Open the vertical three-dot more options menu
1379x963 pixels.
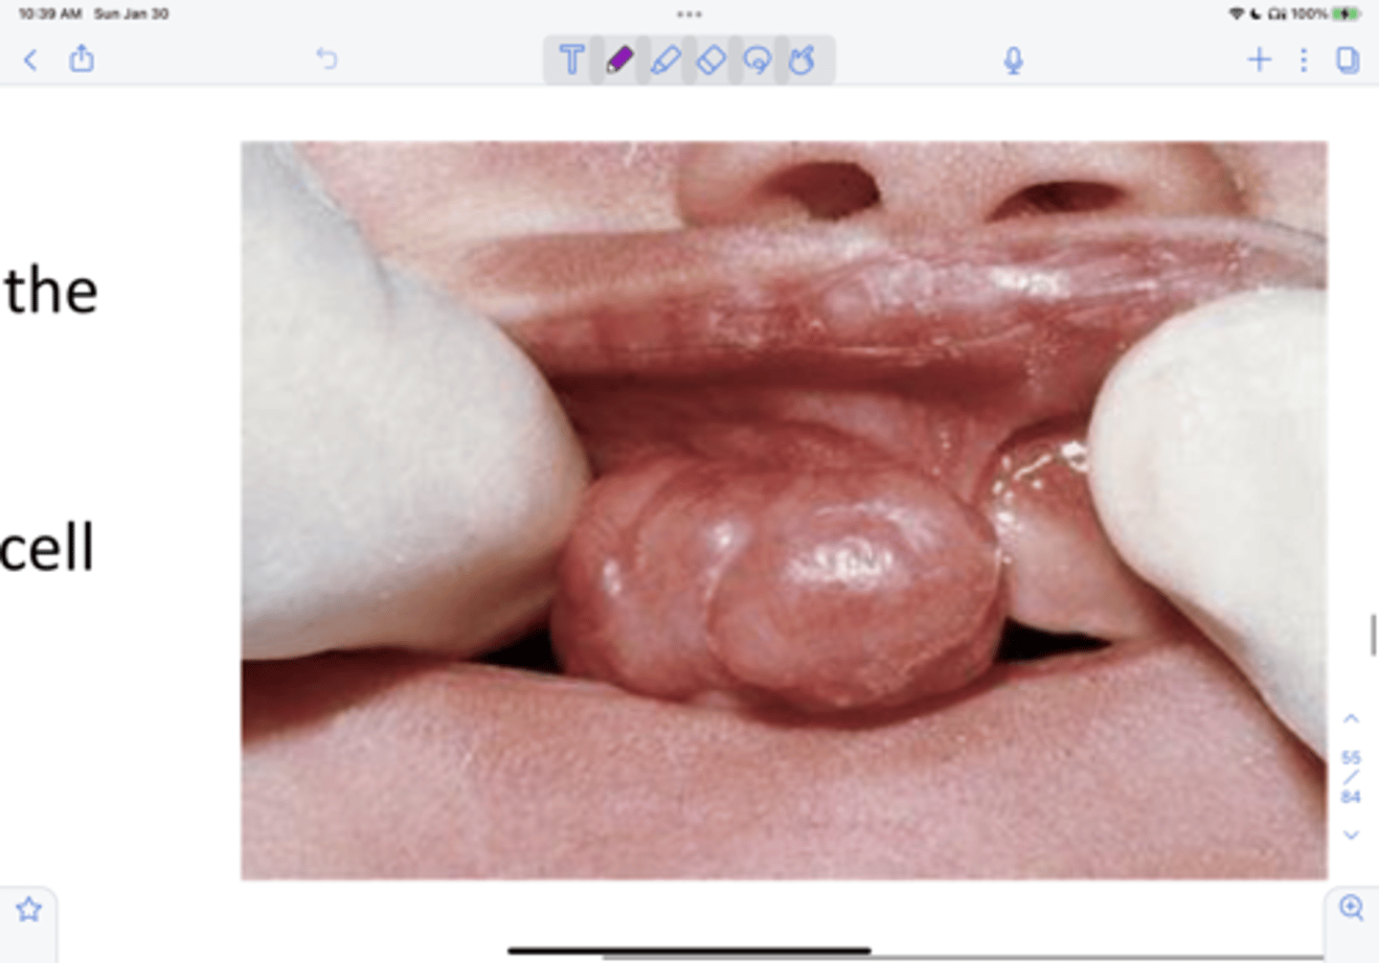1303,60
